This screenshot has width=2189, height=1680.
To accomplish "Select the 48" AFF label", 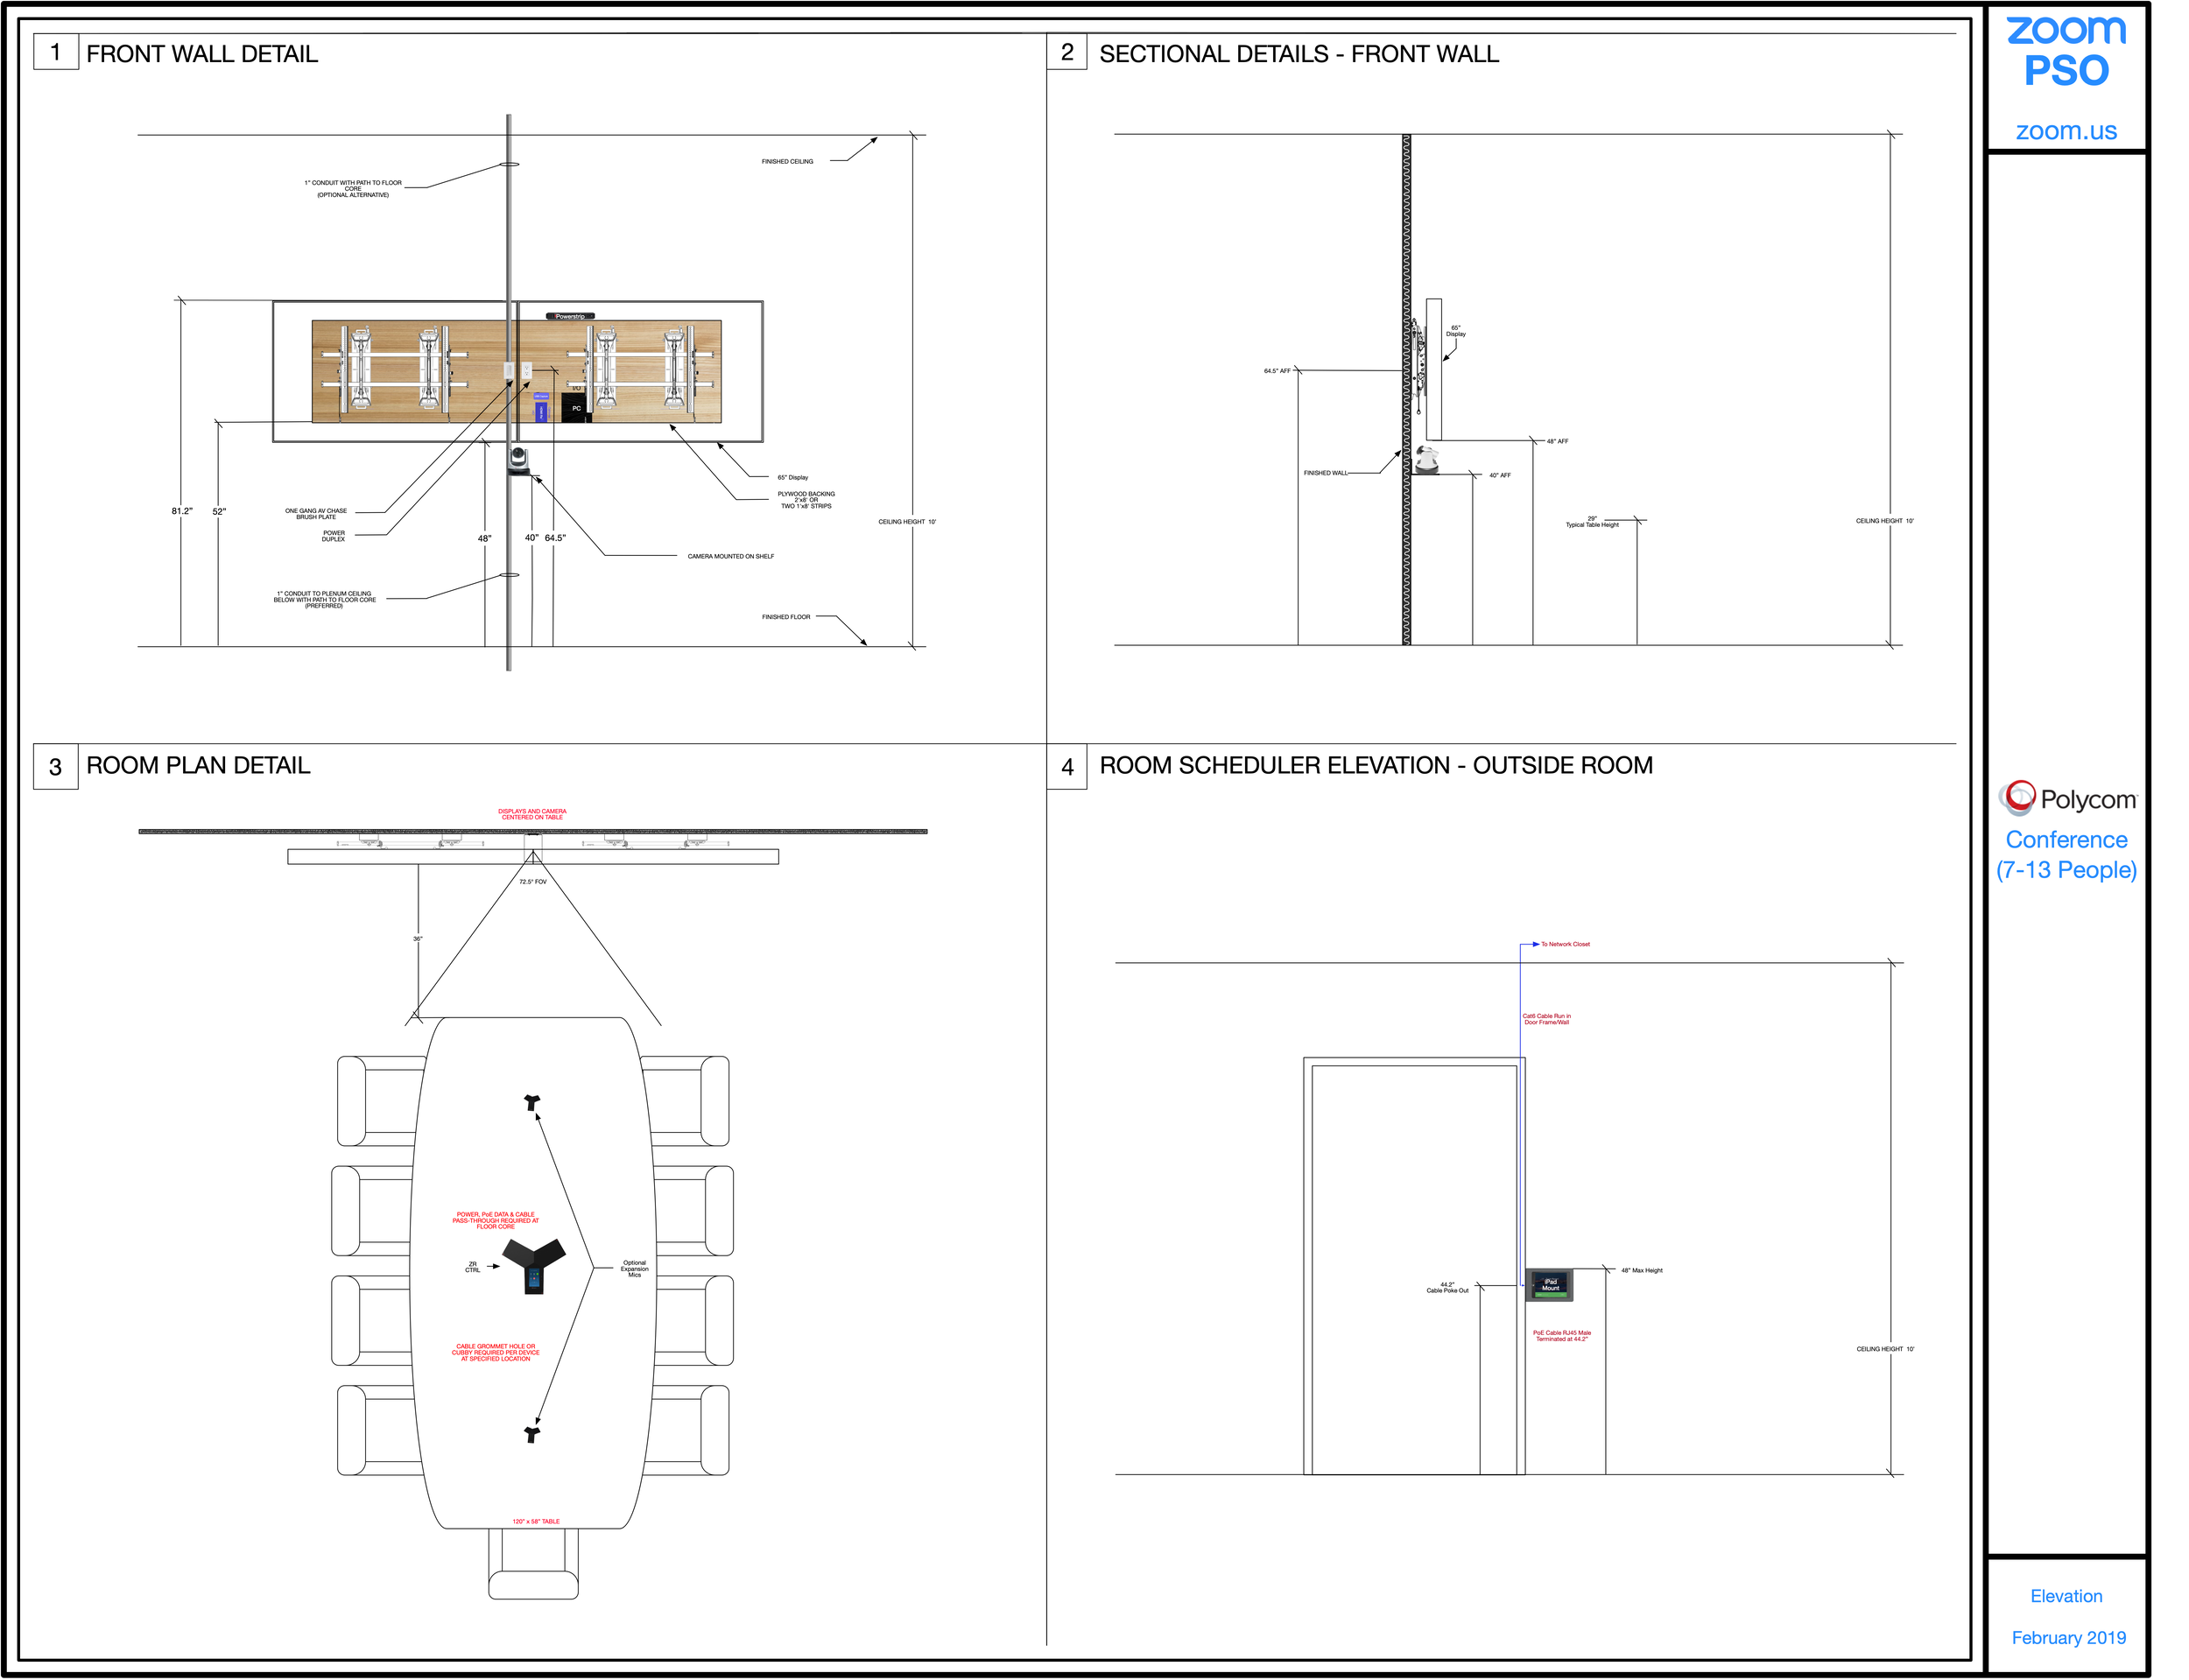I will click(x=1557, y=441).
